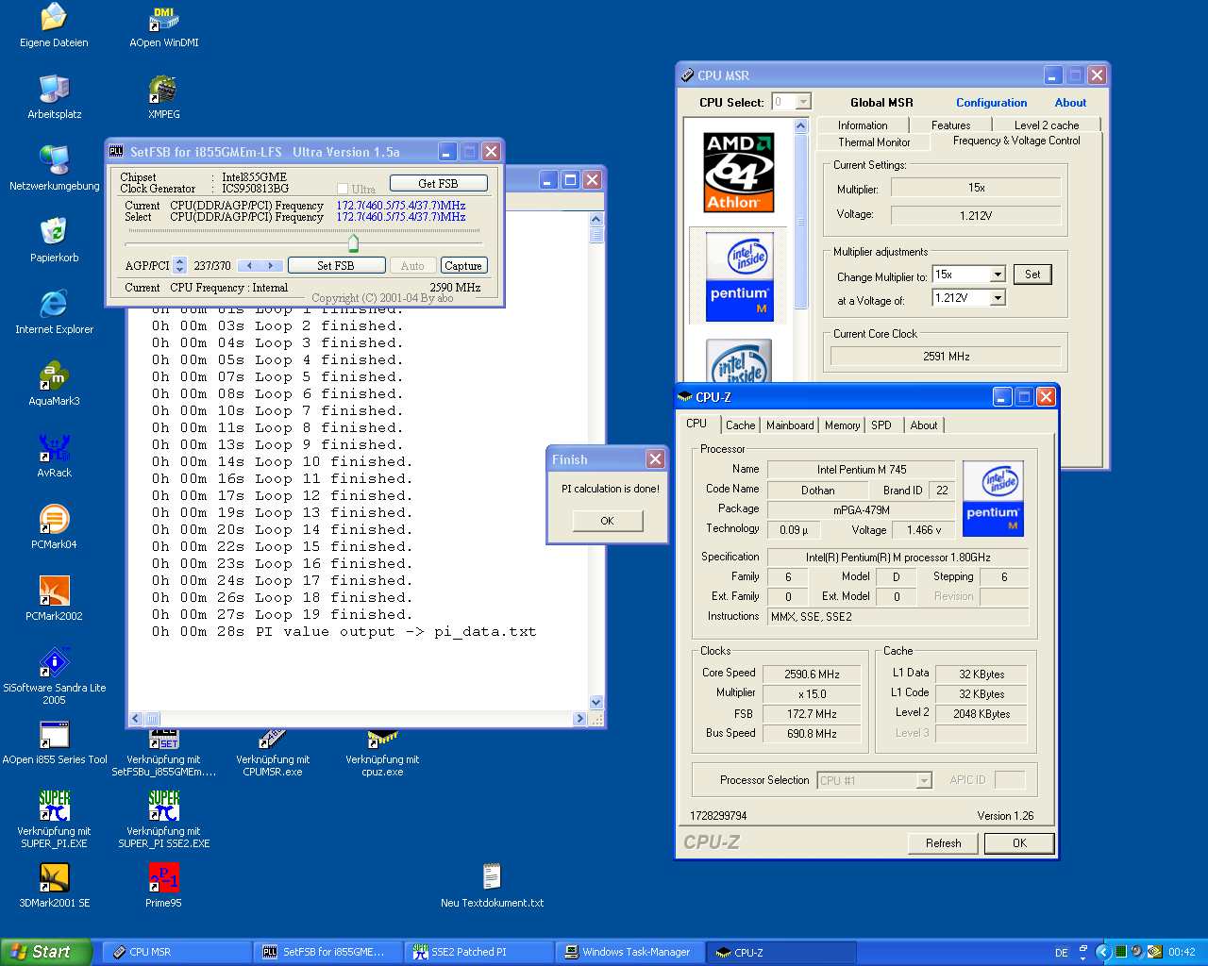Open the Windows Start button
The height and width of the screenshot is (966, 1208).
46,952
